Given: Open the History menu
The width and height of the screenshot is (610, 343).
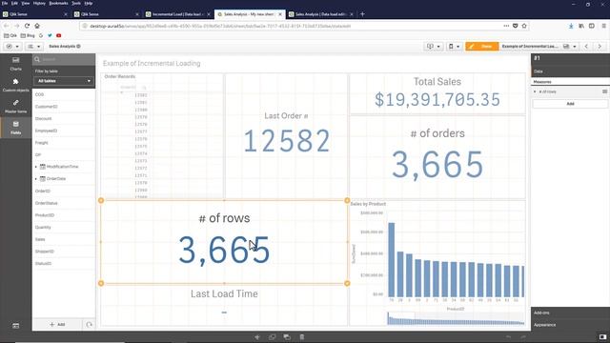Looking at the screenshot, I should coord(39,3).
